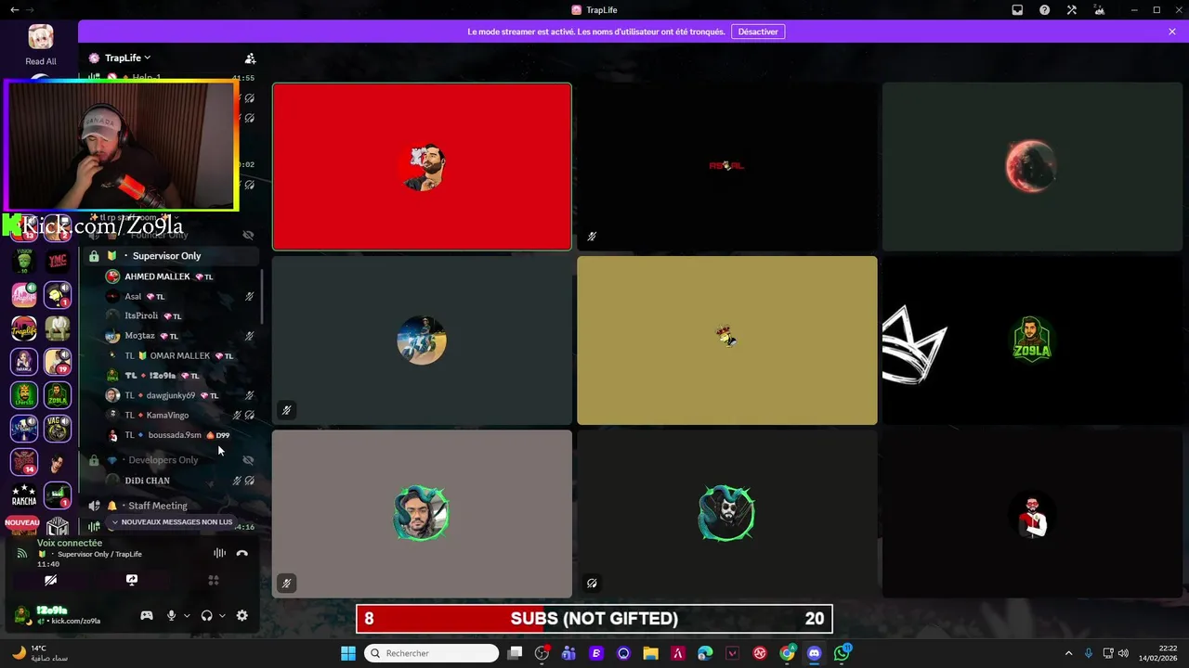Open User Settings gear icon

[242, 615]
